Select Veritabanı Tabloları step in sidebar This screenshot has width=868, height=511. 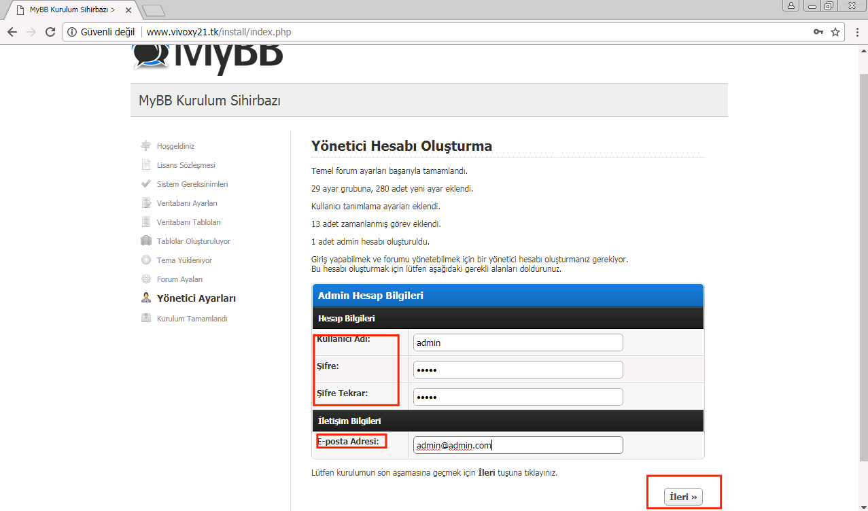(189, 222)
